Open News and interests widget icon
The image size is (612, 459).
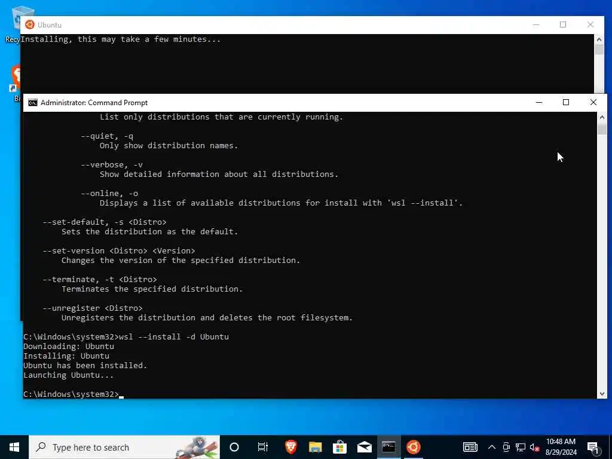(x=470, y=447)
